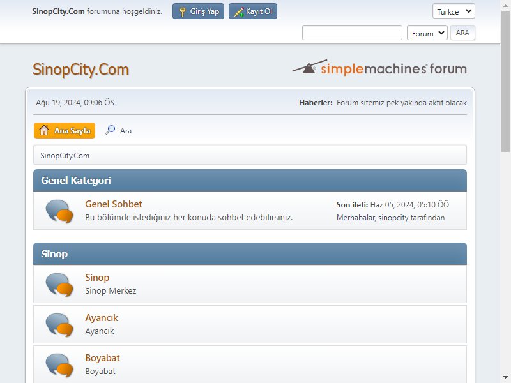Click the Simple Machines Forum logo
The height and width of the screenshot is (383, 511).
pyautogui.click(x=379, y=68)
